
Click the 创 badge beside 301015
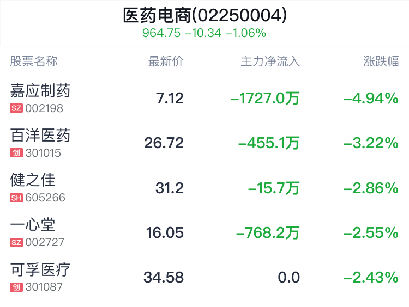(x=16, y=153)
